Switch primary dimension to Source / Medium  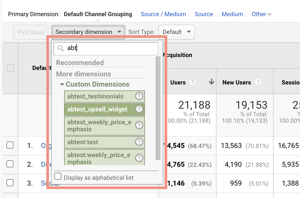[163, 14]
